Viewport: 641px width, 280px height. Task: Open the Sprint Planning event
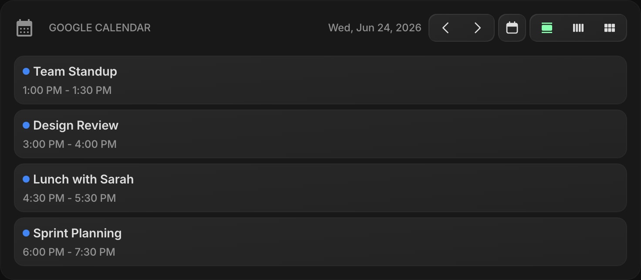[320, 242]
